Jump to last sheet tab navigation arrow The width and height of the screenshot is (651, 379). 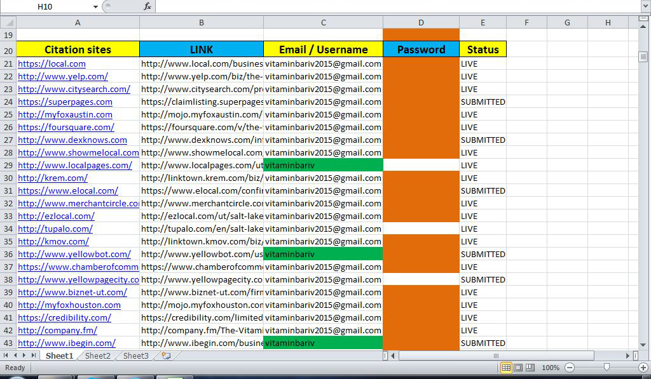[x=33, y=356]
